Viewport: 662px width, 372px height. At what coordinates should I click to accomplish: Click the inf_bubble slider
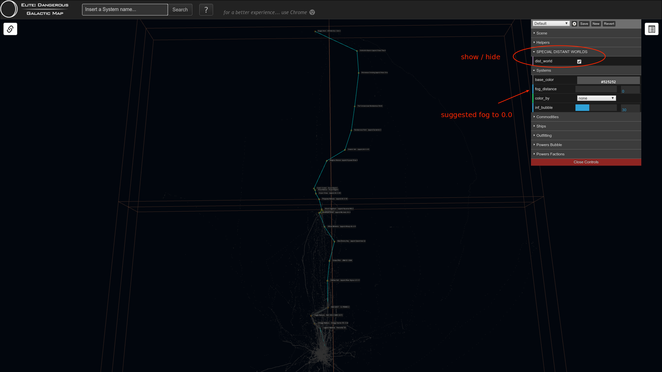pos(596,108)
